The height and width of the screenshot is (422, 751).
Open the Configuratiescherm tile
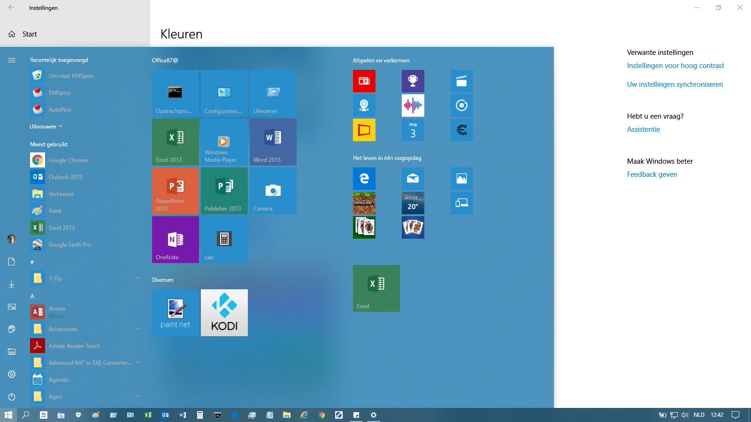point(224,93)
